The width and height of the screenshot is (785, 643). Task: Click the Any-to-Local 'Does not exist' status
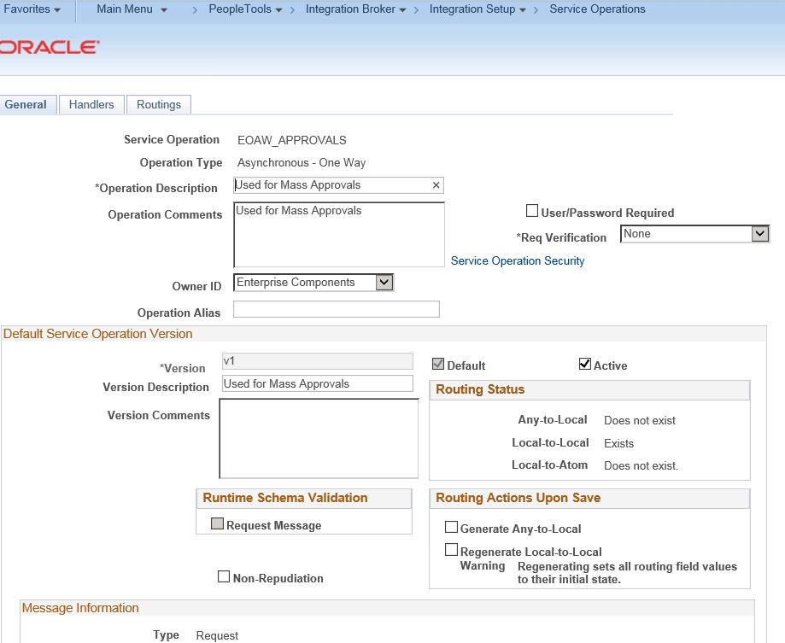pos(639,420)
